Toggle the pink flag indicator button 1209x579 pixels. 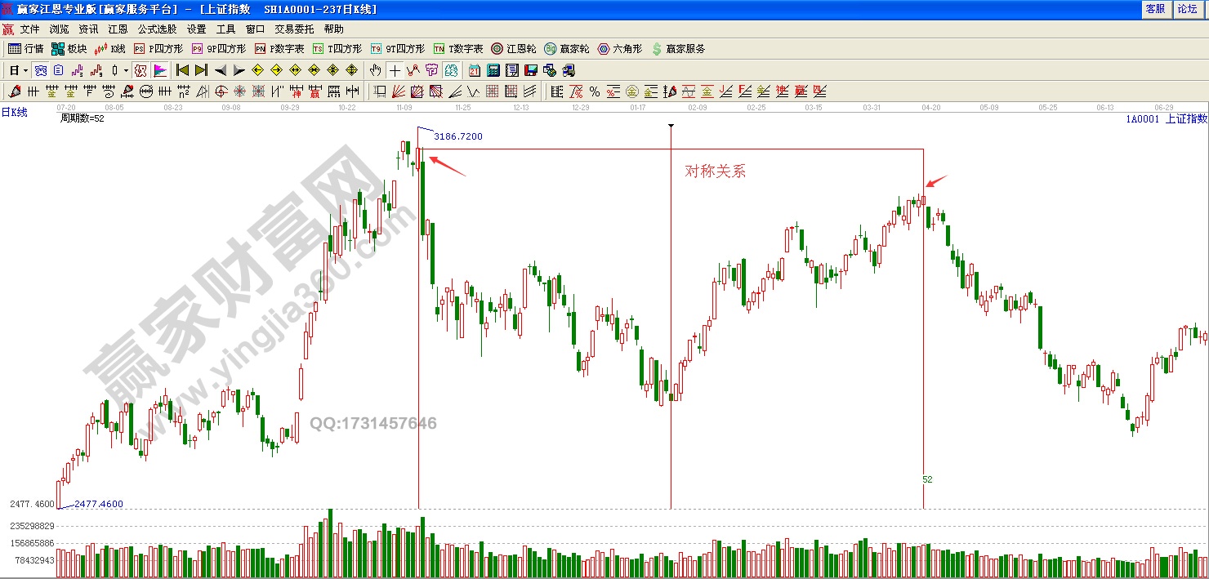[160, 70]
